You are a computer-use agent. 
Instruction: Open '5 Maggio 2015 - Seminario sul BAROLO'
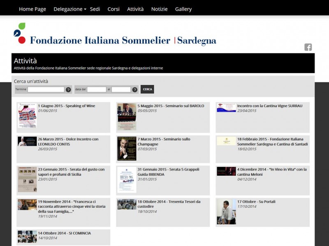point(171,106)
